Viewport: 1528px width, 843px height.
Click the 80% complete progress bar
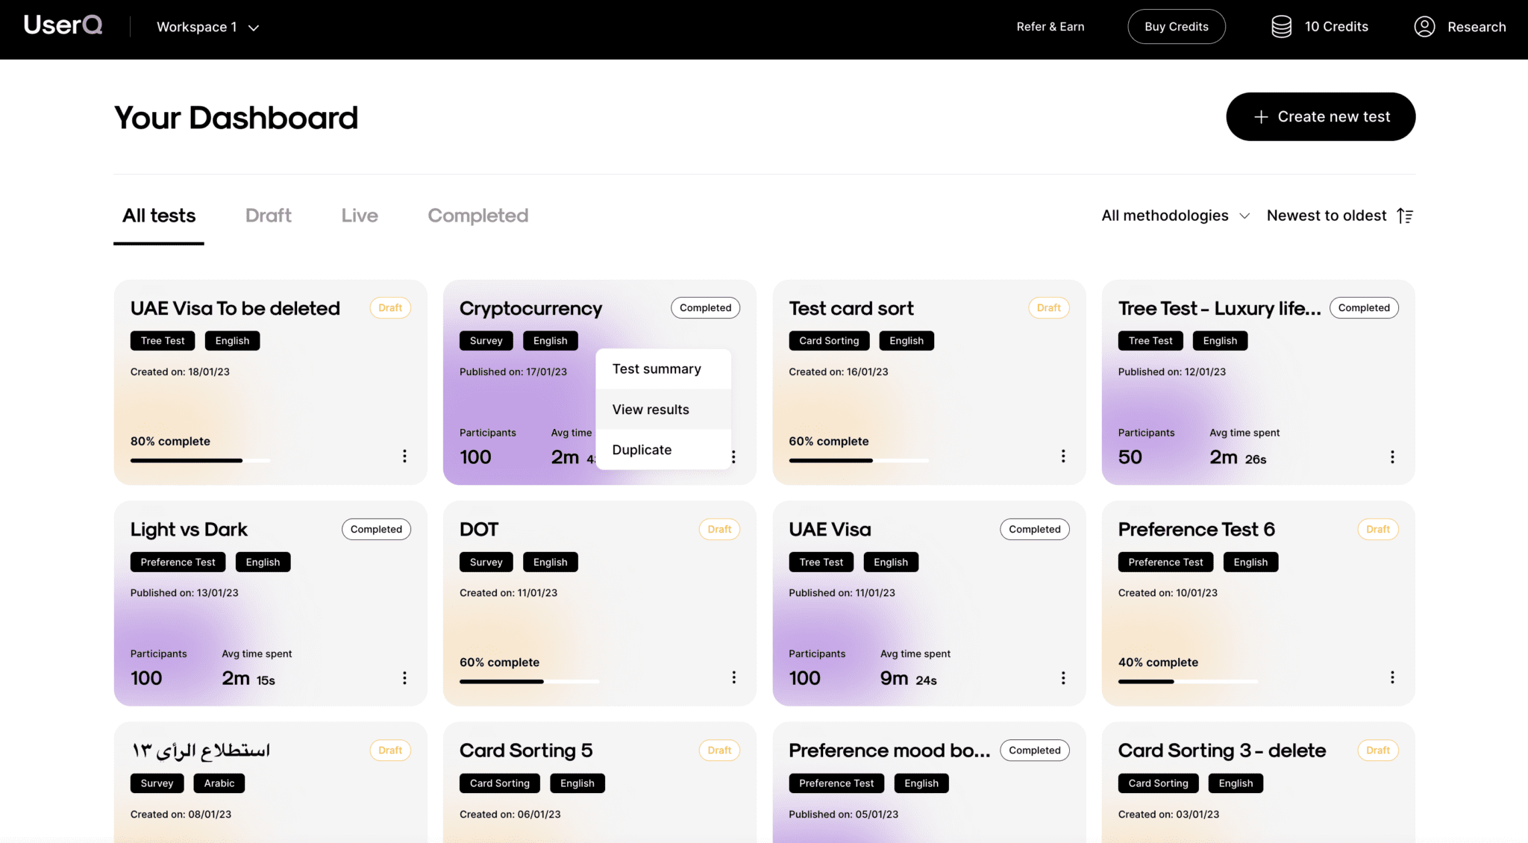click(200, 460)
